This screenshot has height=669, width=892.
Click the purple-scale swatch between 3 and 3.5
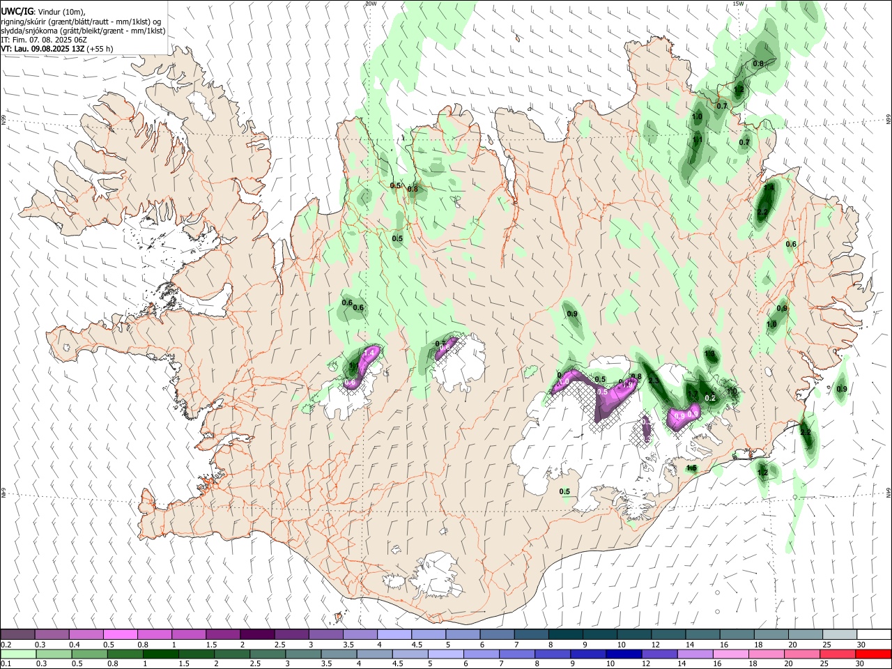click(325, 634)
